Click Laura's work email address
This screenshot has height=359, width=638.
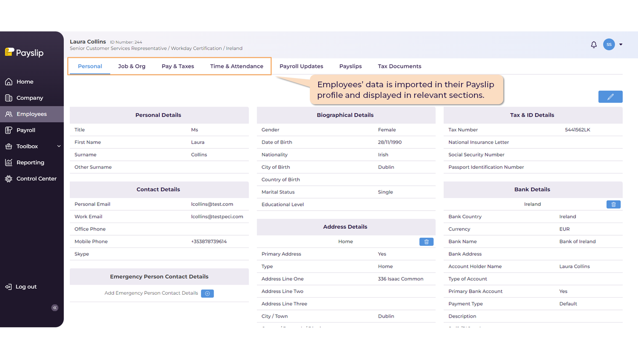[217, 216]
